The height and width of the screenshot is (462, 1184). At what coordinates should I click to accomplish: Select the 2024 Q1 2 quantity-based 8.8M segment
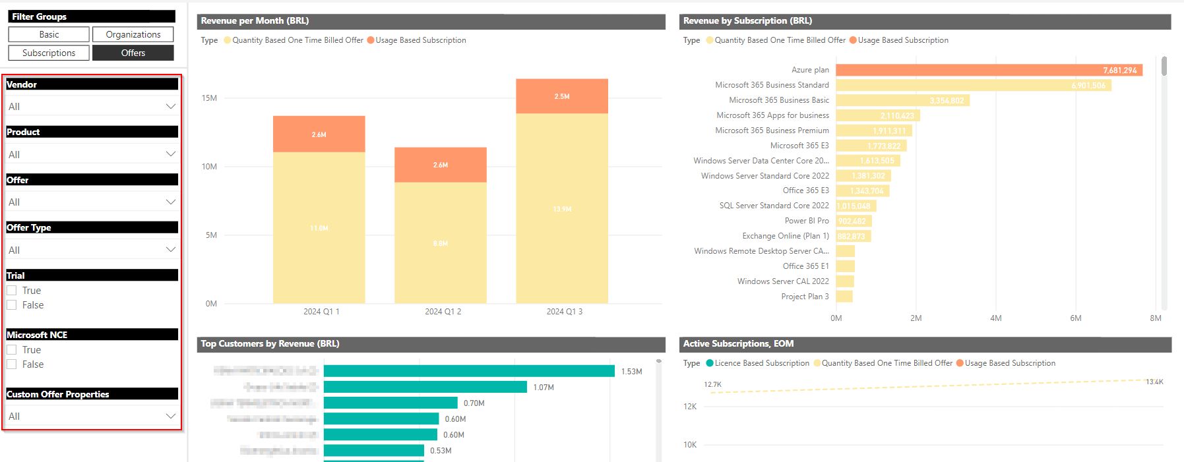tap(441, 243)
